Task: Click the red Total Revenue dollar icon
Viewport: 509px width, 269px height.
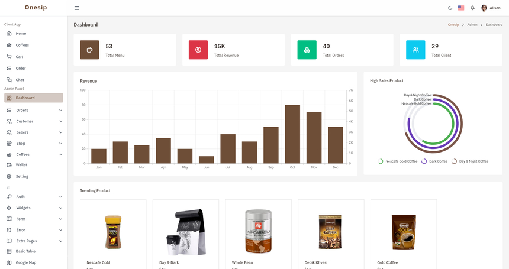Action: pos(198,50)
